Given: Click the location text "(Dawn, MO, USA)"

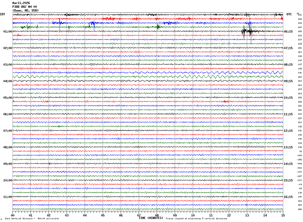Looking at the screenshot, I should (26, 11).
